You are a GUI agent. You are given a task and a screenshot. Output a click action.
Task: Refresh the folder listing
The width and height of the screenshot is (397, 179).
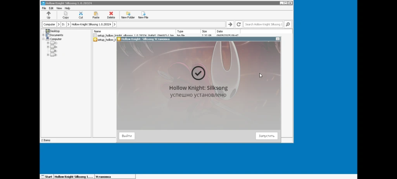[238, 24]
